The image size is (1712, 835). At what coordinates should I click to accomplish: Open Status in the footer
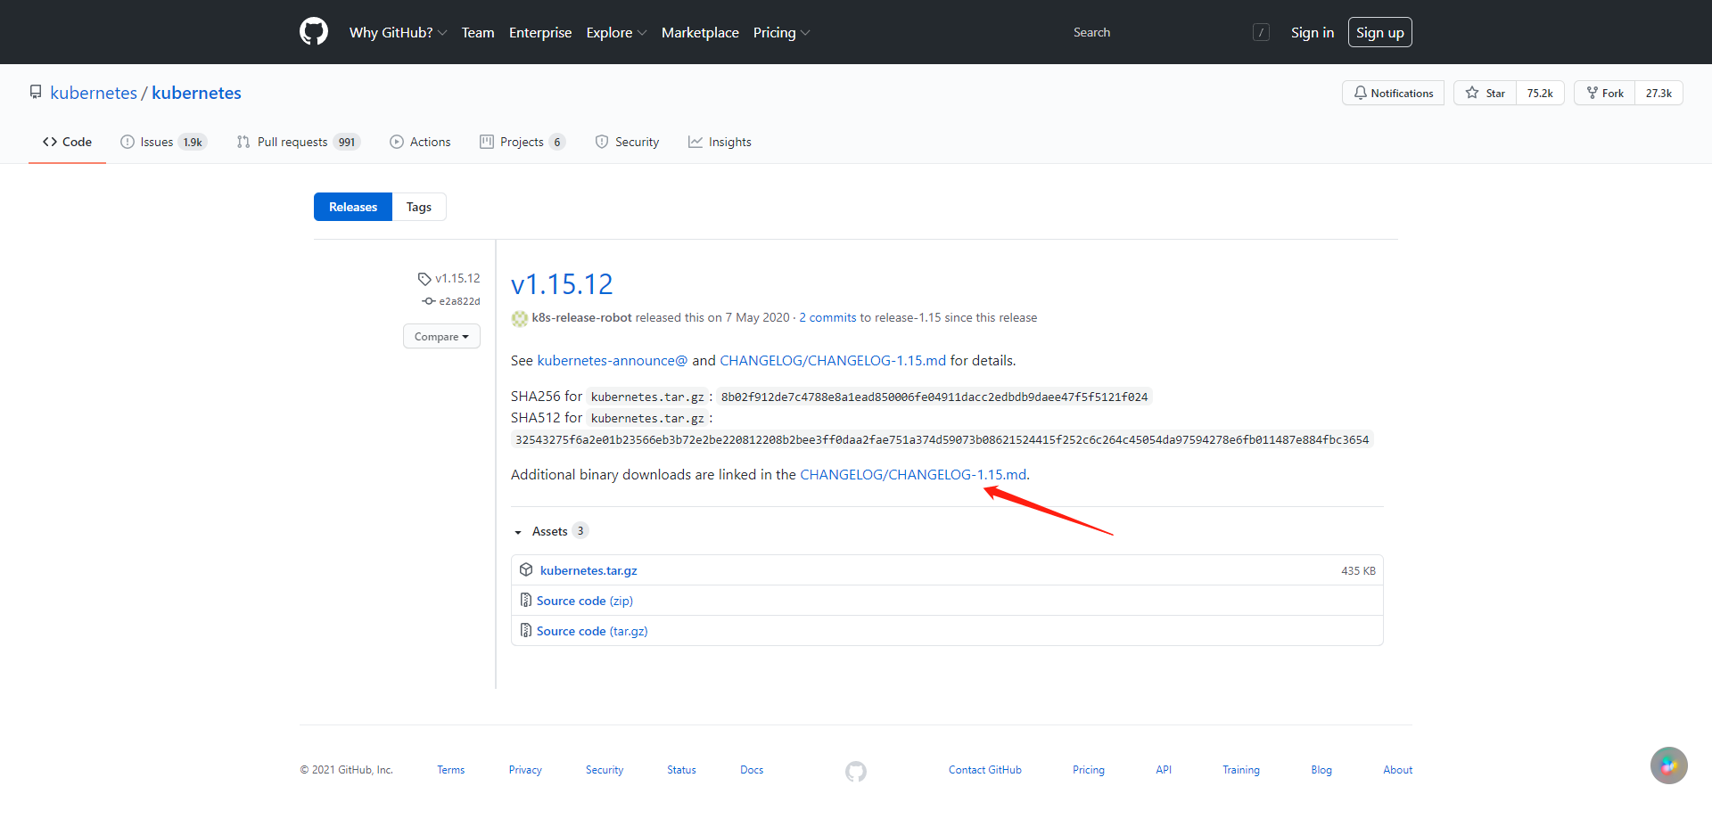pyautogui.click(x=681, y=770)
